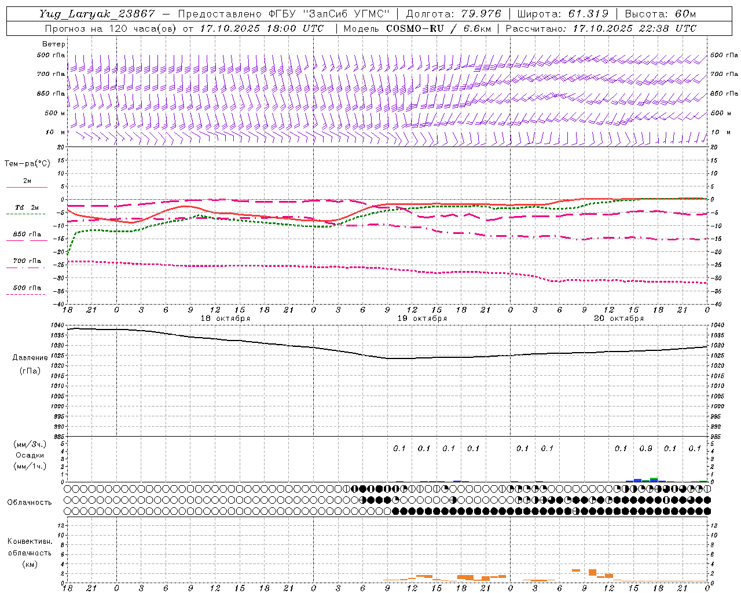Click the Ветер wind panel label
Viewport: 741px width, 593px height.
coord(54,44)
